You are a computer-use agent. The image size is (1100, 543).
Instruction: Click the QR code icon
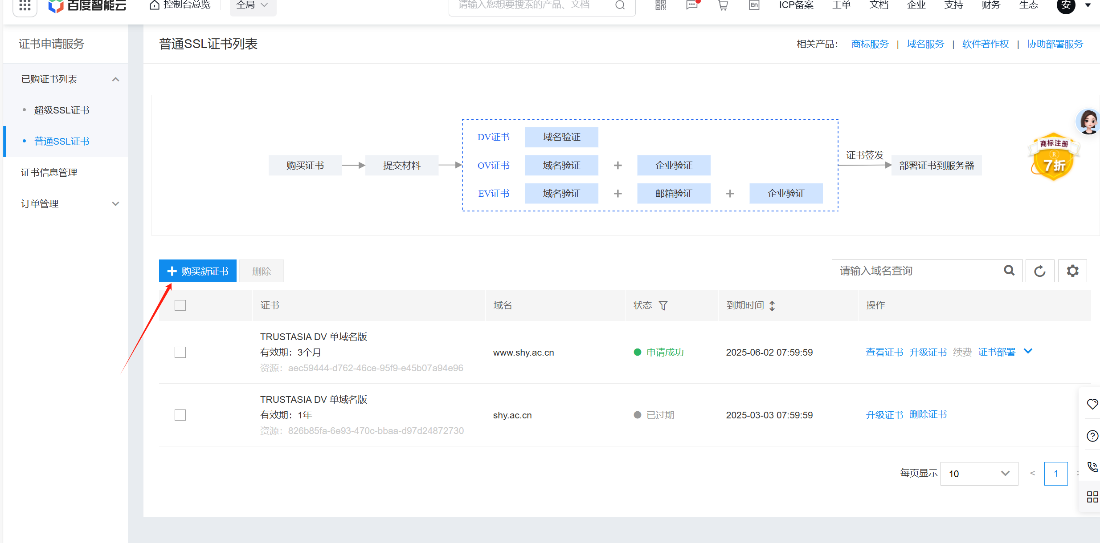(x=660, y=5)
